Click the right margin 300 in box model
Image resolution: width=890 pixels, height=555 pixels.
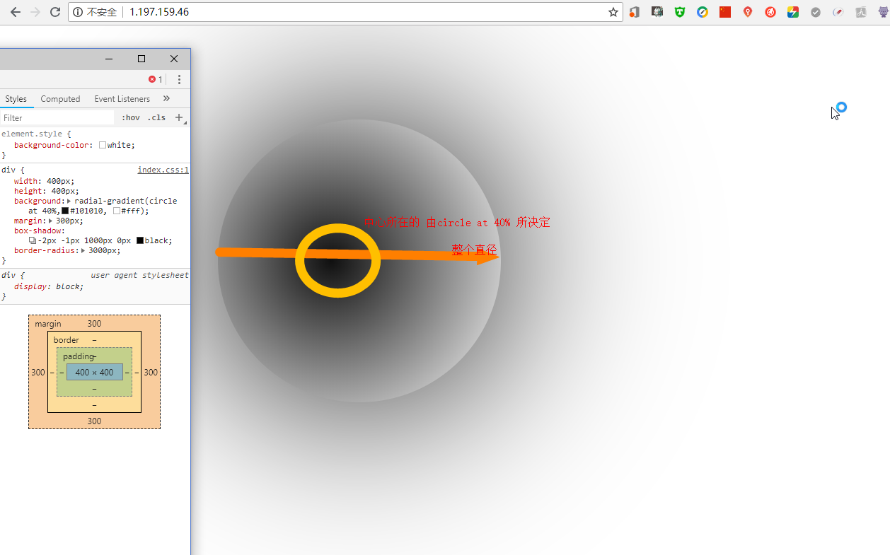pos(151,373)
